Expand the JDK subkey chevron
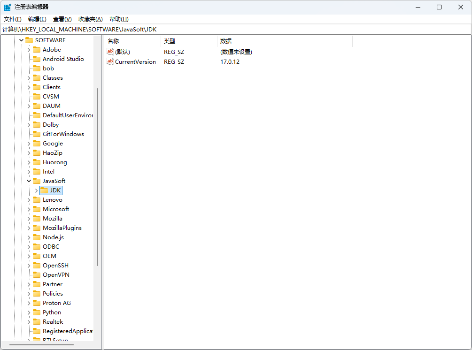The height and width of the screenshot is (350, 472). coord(36,190)
